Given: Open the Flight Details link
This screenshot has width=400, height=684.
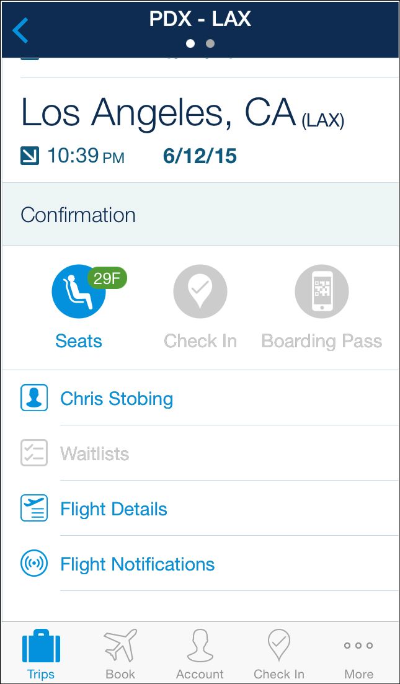Looking at the screenshot, I should point(113,509).
